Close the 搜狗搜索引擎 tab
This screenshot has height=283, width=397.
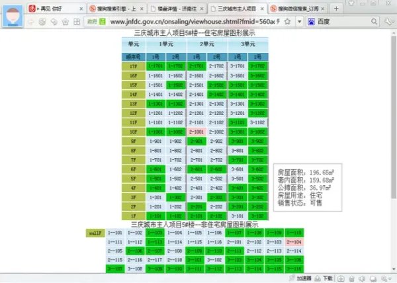pyautogui.click(x=142, y=9)
